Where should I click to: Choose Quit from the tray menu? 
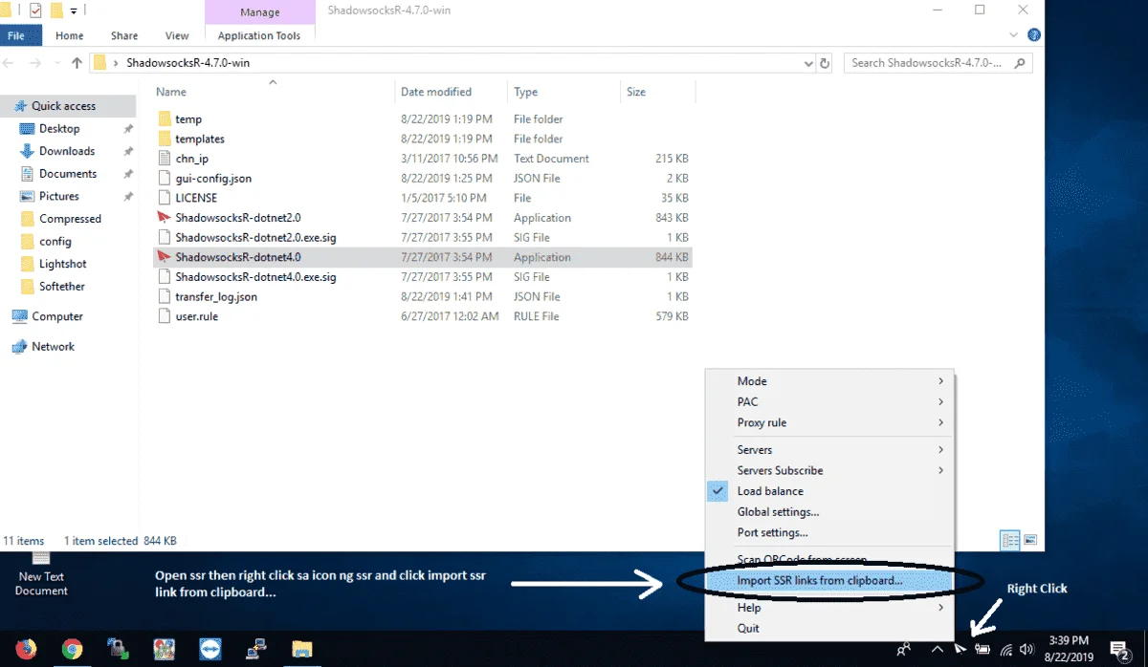pos(748,629)
